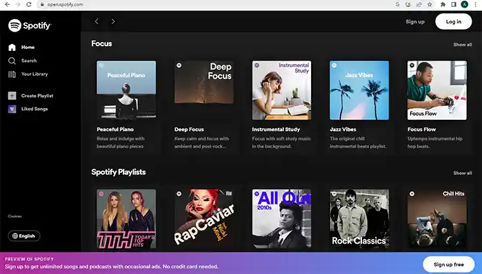The image size is (482, 274).
Task: Open the Rock Classics cover
Action: (x=359, y=219)
